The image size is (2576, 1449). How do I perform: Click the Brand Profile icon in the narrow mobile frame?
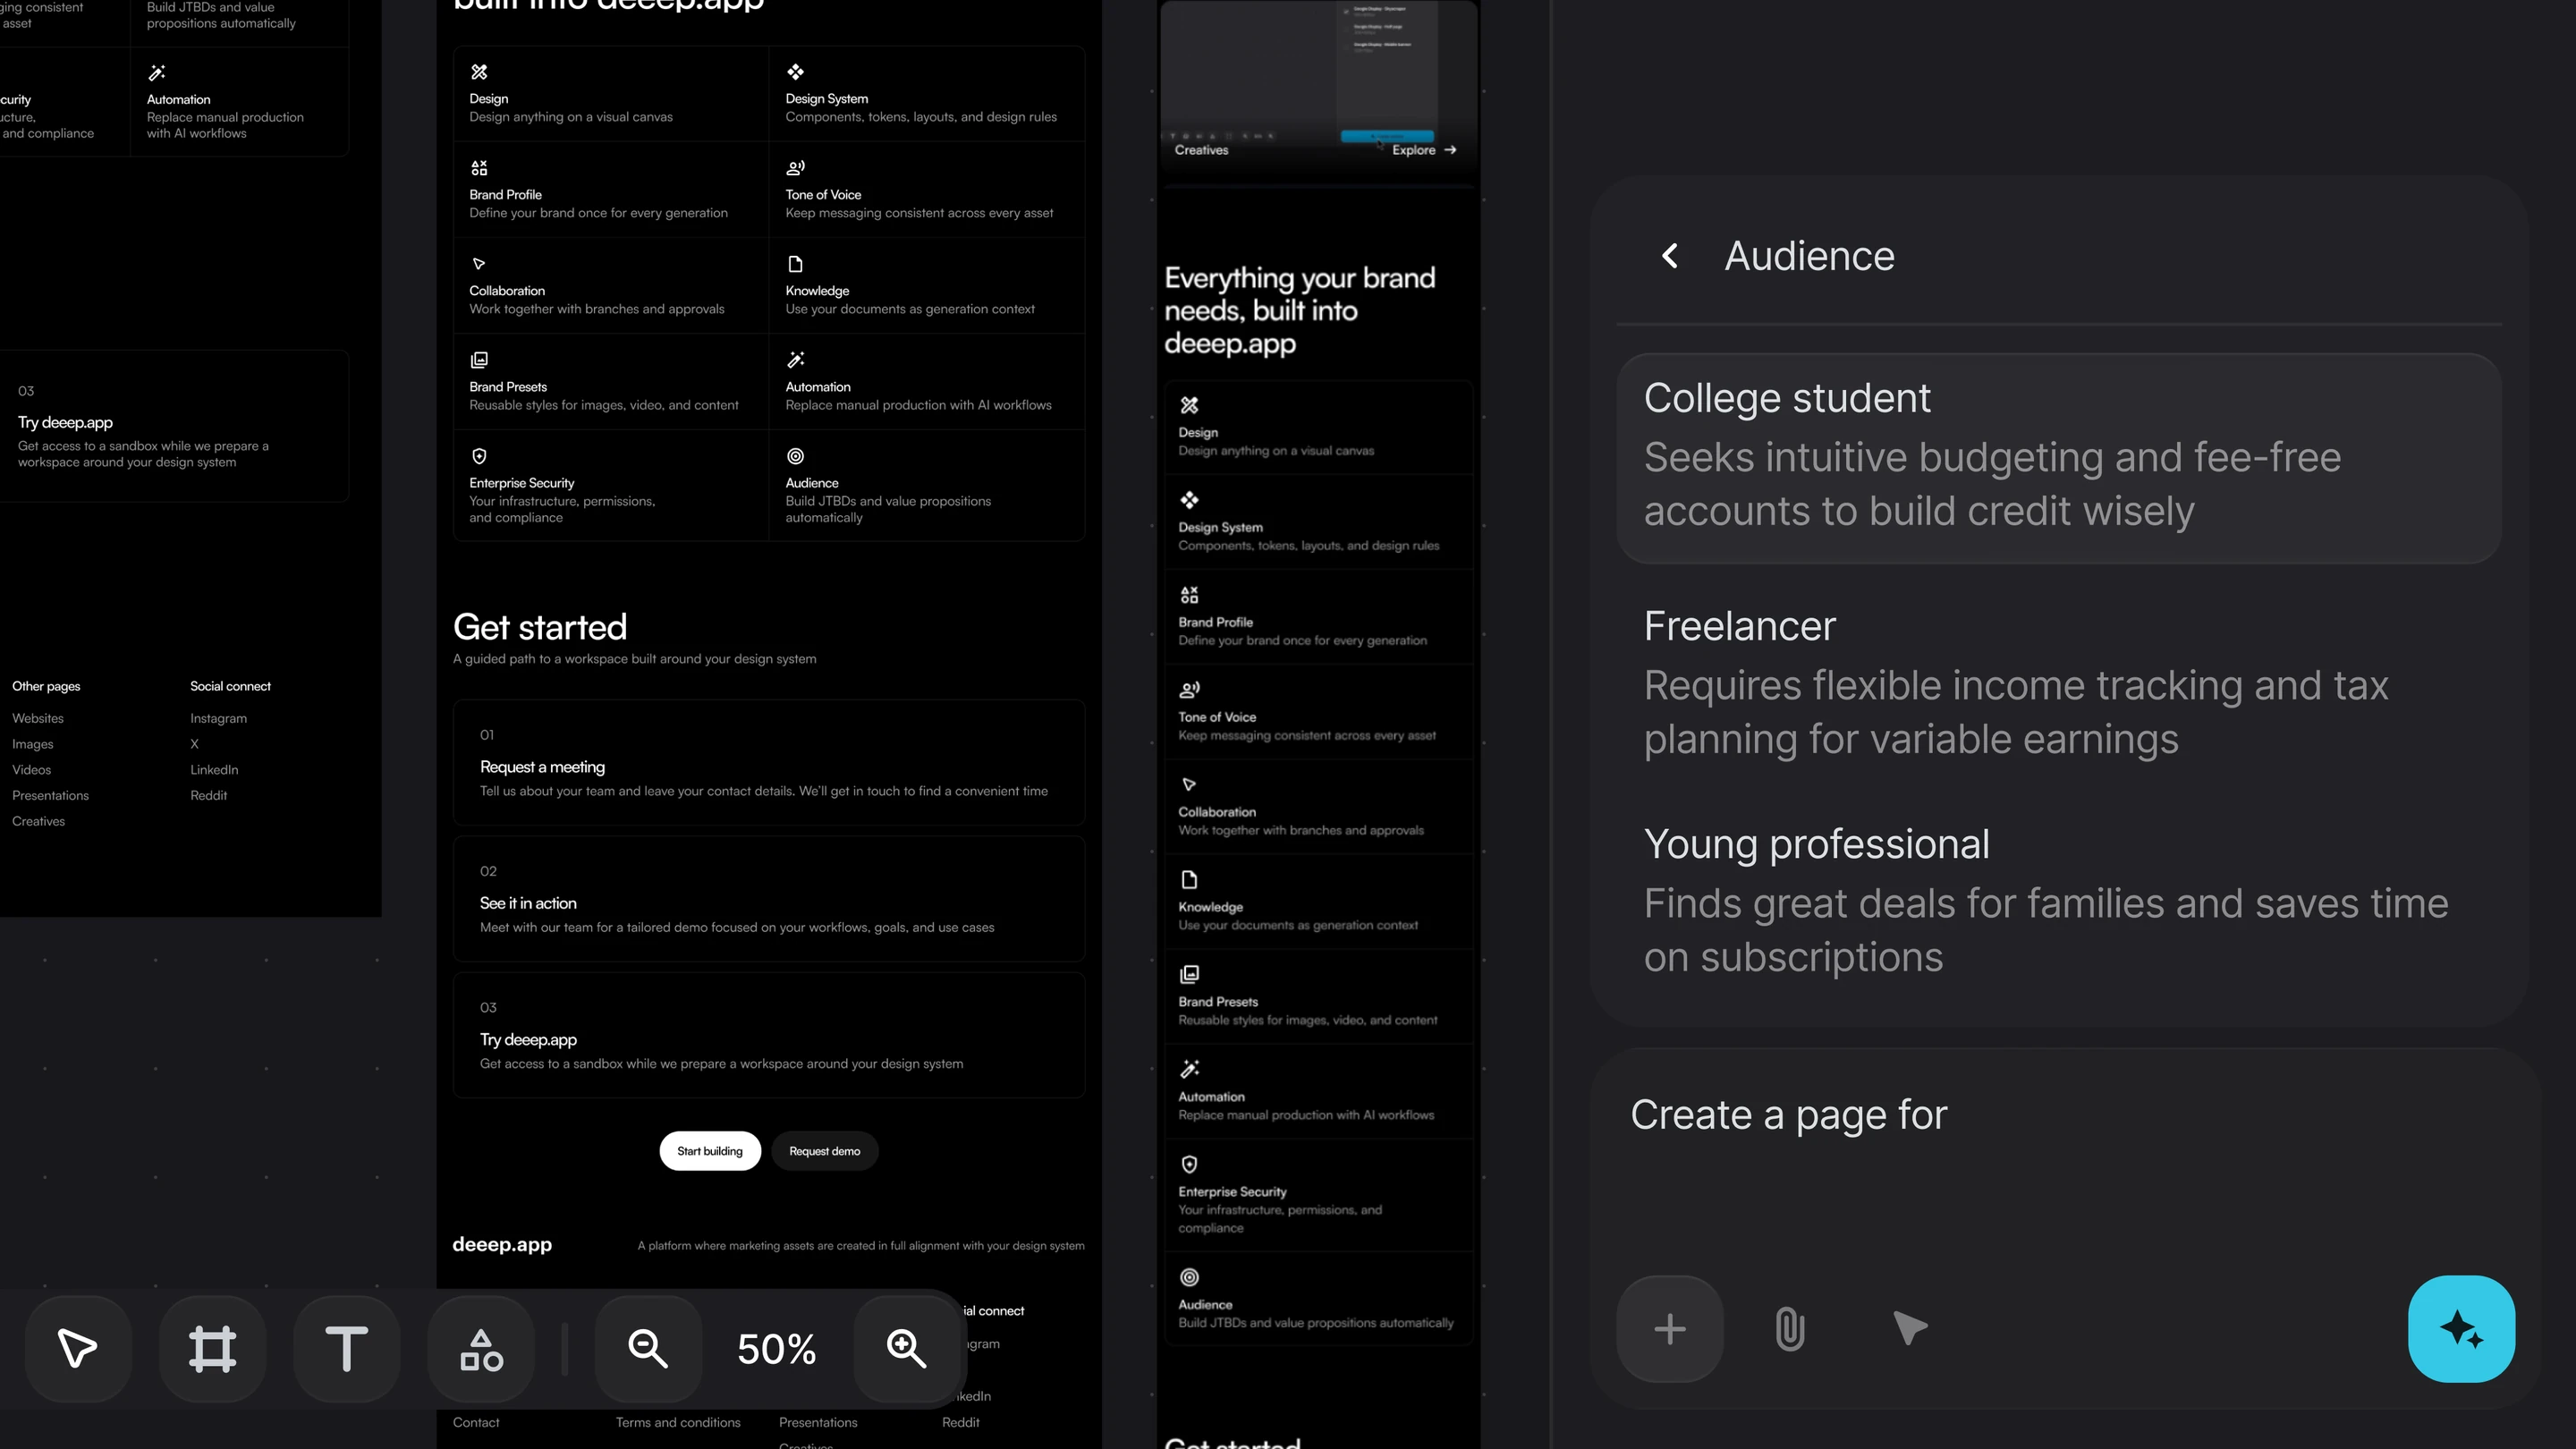(x=1189, y=595)
